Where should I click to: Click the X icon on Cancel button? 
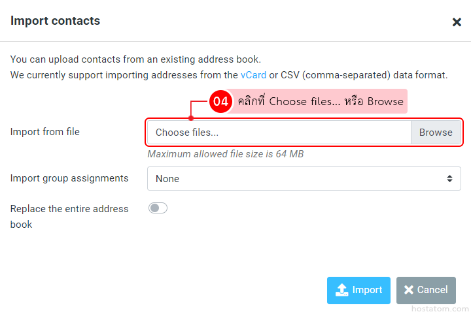click(409, 290)
